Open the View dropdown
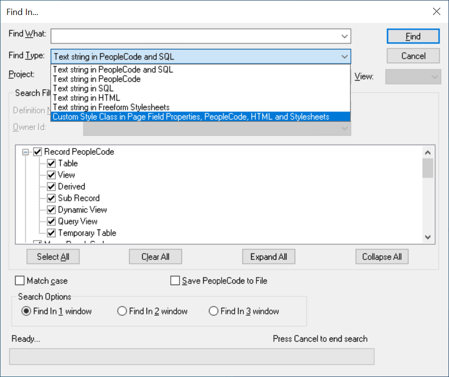The image size is (449, 377). click(x=413, y=77)
